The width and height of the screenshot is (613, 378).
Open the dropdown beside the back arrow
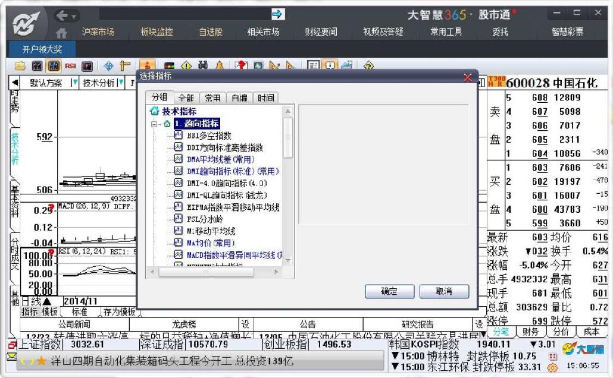(x=73, y=17)
